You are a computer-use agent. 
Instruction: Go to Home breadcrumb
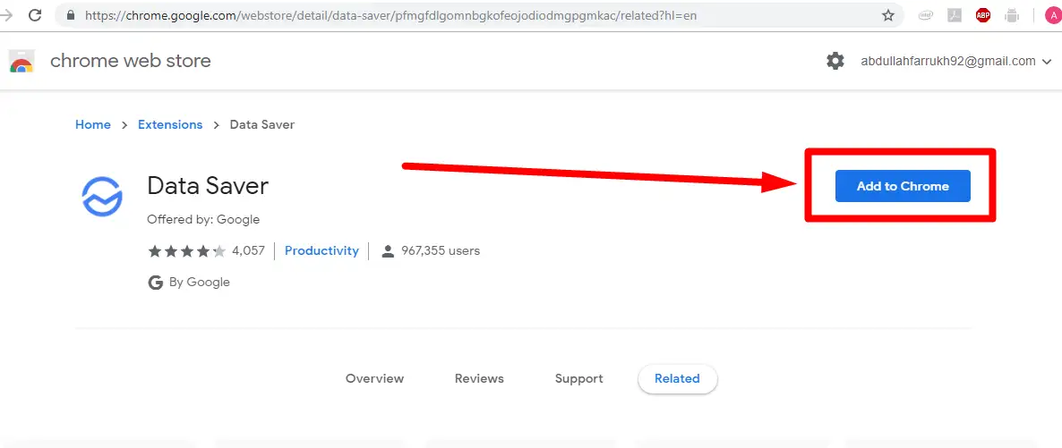(93, 124)
